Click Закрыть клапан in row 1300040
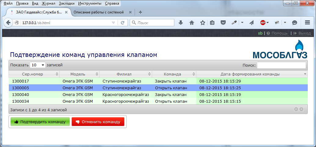 (x=171, y=94)
